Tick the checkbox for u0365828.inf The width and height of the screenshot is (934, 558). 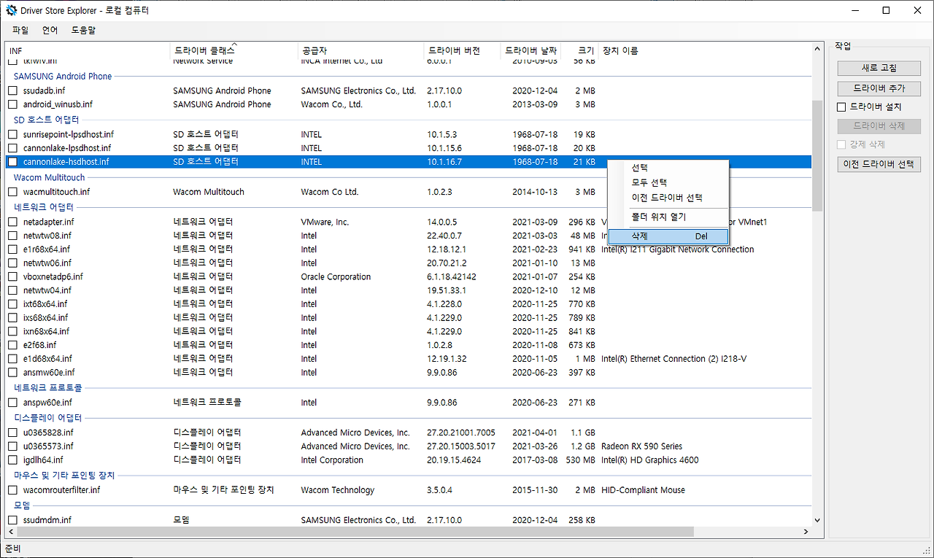[12, 433]
